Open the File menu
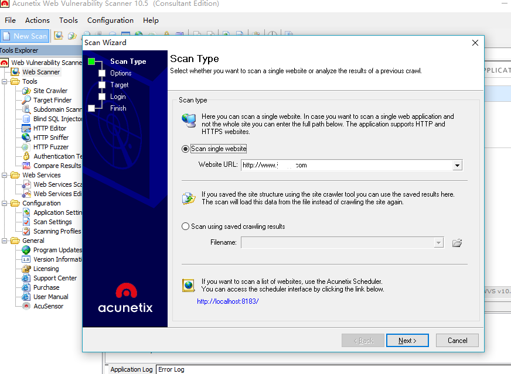 point(10,20)
